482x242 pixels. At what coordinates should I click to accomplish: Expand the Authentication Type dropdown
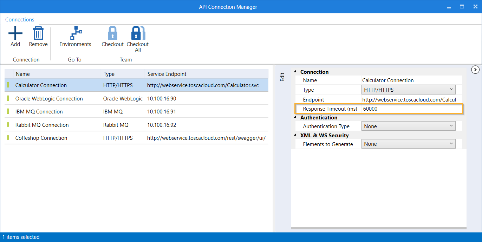pos(408,126)
